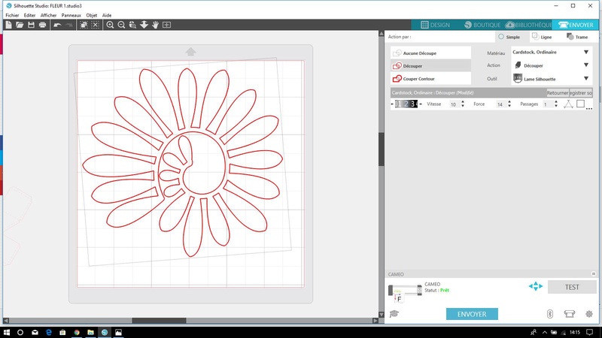Open the Silhouette devices icon
This screenshot has height=338, width=602.
(x=570, y=314)
